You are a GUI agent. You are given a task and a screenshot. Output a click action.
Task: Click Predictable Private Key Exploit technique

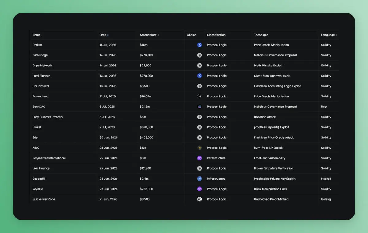[275, 179]
